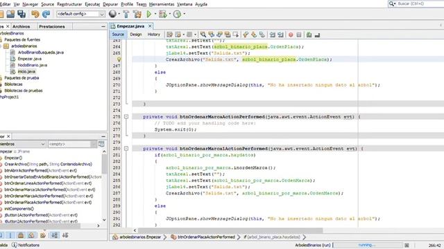Viewport: 444px width, 249px height.
Task: Switch to the Archivos tab
Action: click(22, 26)
